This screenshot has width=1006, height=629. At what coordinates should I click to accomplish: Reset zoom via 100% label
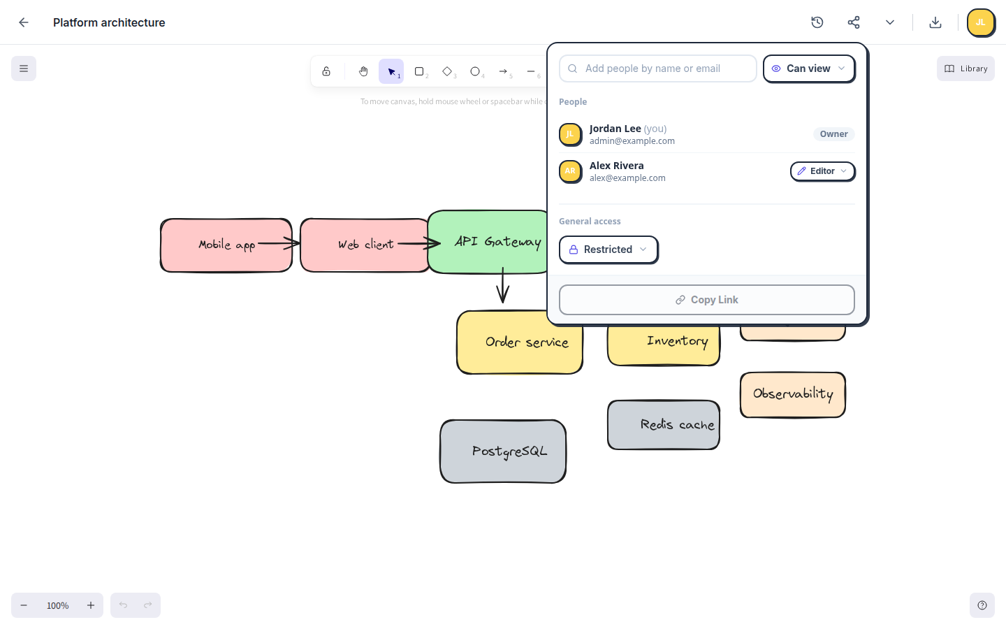pos(57,605)
